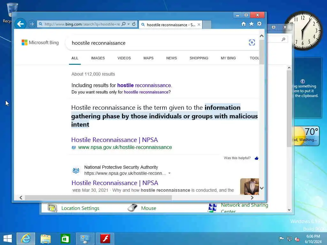Open File Explorer from taskbar
Image resolution: width=327 pixels, height=245 pixels.
[x=45, y=239]
